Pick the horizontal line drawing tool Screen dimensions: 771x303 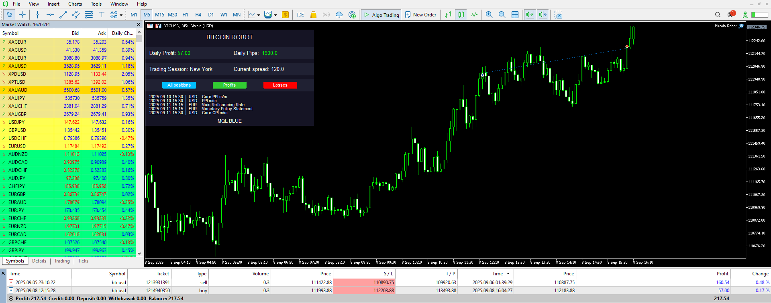coord(50,15)
